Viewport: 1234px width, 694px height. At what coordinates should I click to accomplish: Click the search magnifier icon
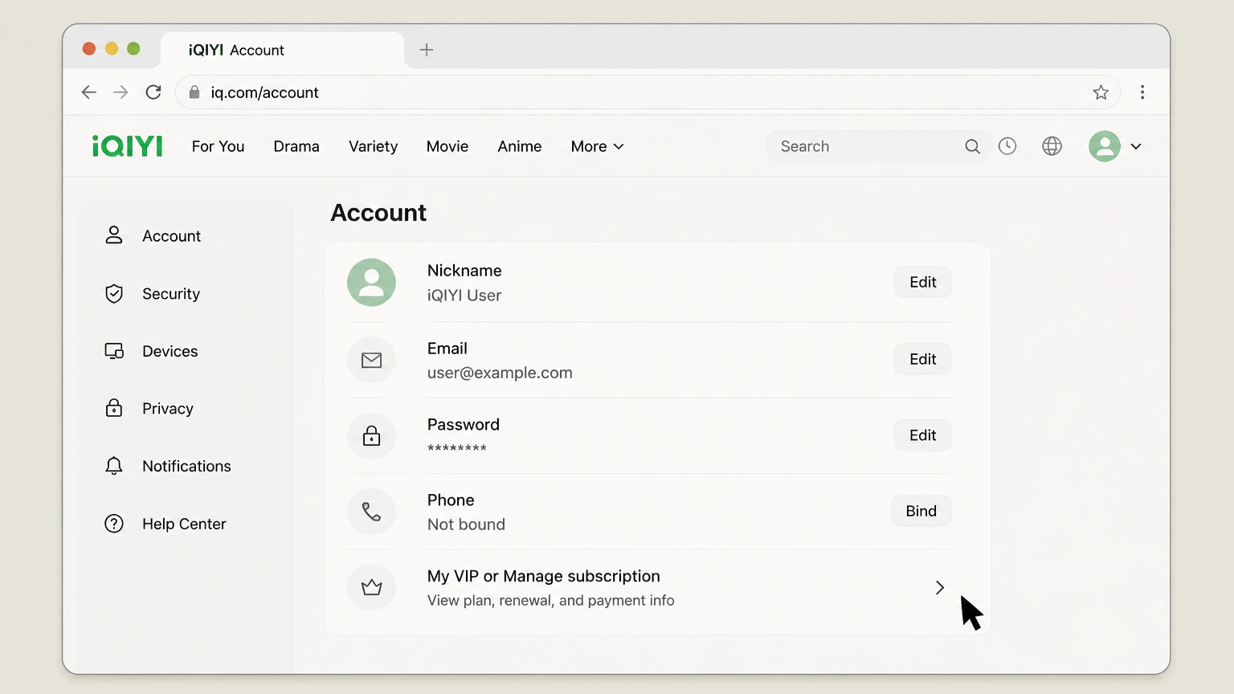click(x=972, y=146)
